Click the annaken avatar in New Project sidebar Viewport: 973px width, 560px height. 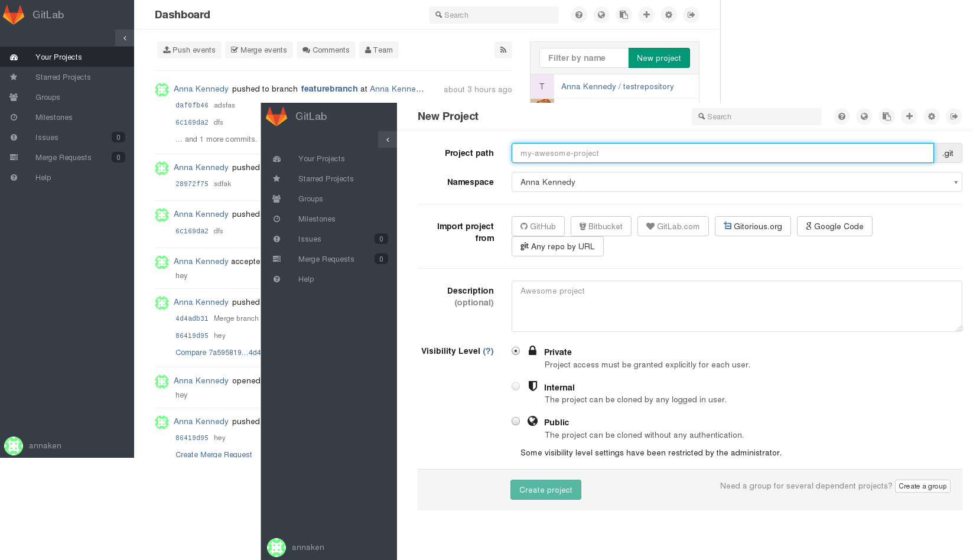pyautogui.click(x=276, y=548)
